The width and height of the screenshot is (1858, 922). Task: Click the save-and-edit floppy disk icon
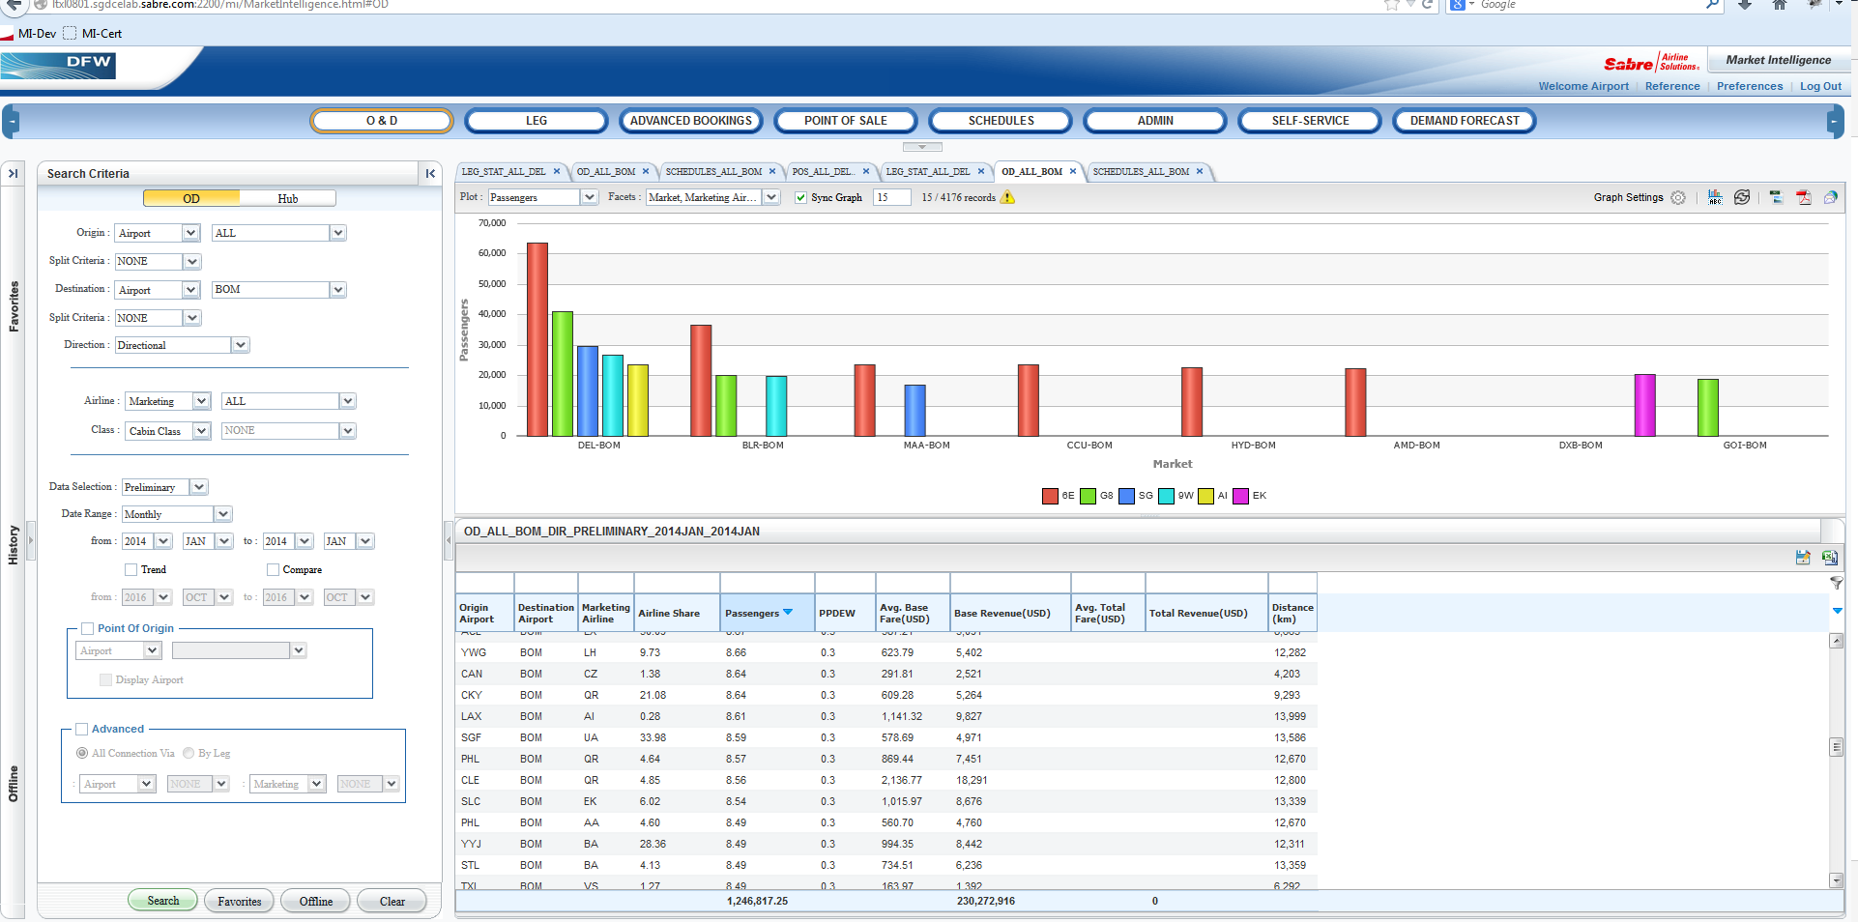pos(1802,557)
